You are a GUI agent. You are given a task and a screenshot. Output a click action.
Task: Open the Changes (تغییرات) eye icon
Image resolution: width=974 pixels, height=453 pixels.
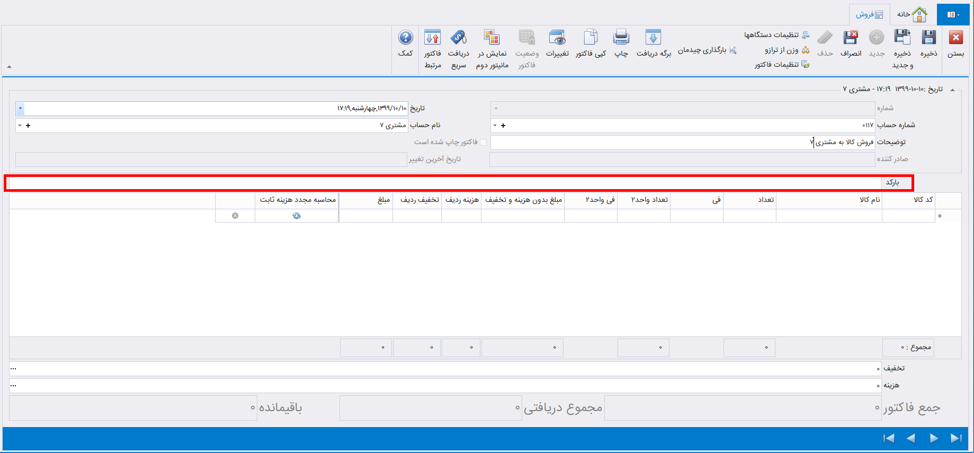(x=557, y=38)
